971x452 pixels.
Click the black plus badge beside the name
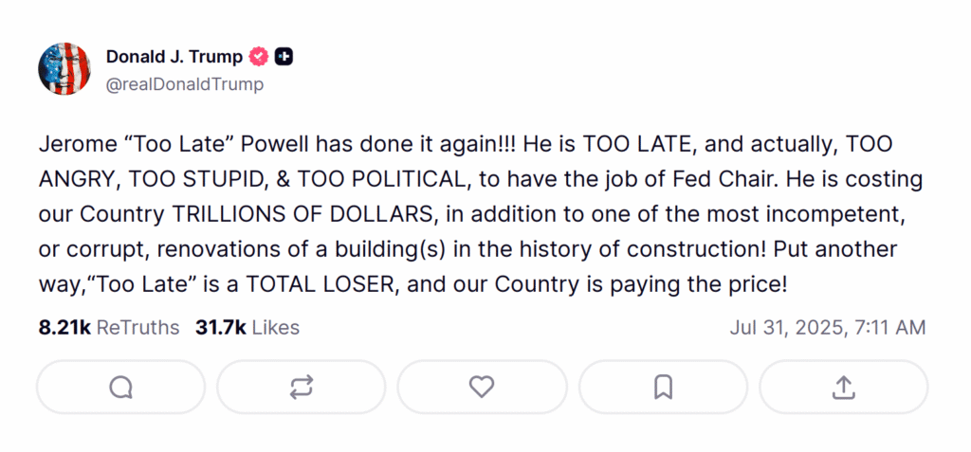(284, 57)
